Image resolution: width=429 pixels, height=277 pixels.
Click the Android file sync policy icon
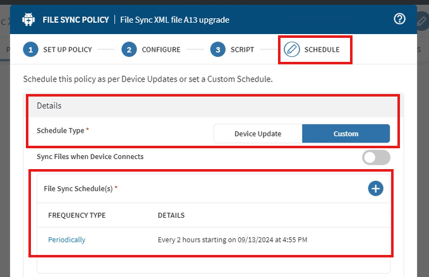pyautogui.click(x=28, y=20)
